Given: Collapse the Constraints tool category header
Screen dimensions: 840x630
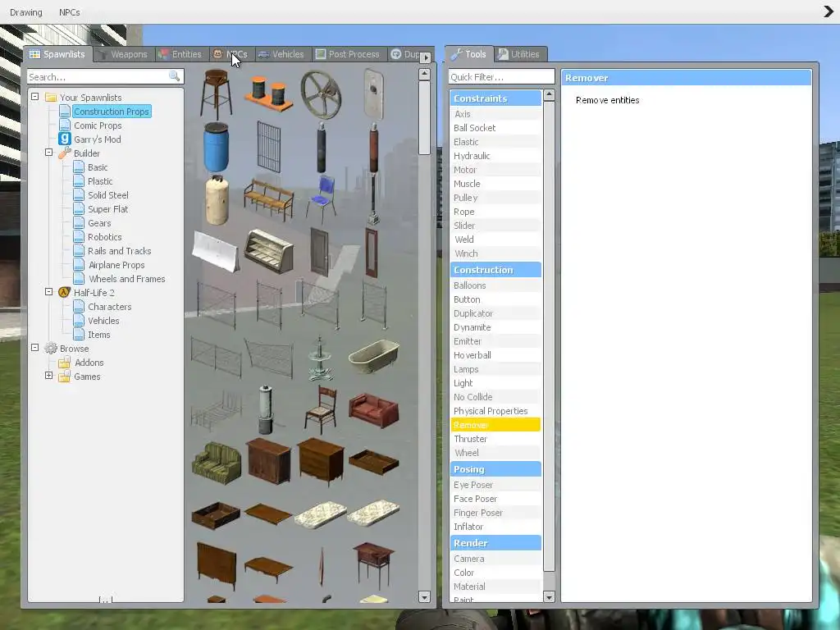Looking at the screenshot, I should [x=495, y=98].
